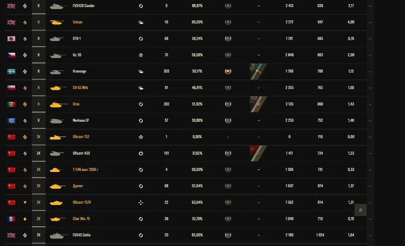The image size is (405, 246).
Task: Expand the Объект 430 row chevron
Action: 370,154
